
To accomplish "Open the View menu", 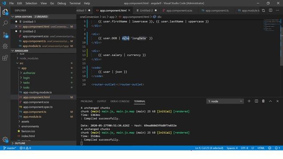I will tap(43, 3).
